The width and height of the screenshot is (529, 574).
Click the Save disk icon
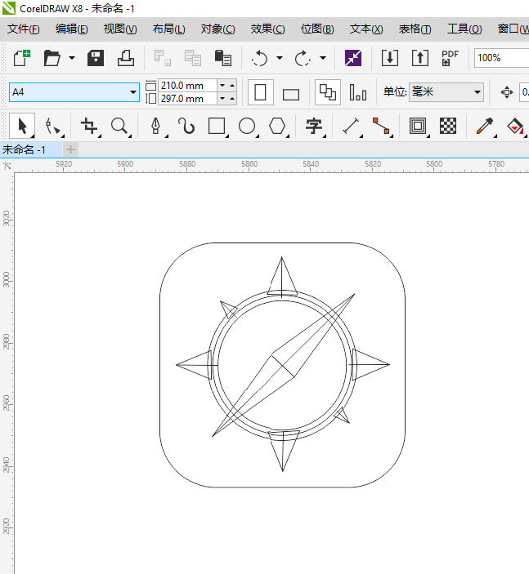pyautogui.click(x=96, y=58)
